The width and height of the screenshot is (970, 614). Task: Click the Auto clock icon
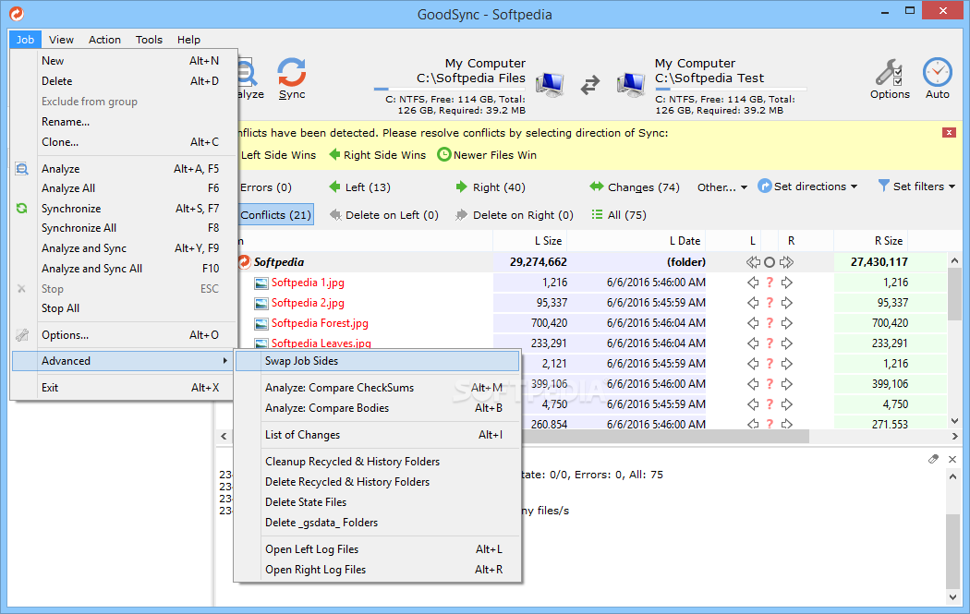pyautogui.click(x=938, y=78)
